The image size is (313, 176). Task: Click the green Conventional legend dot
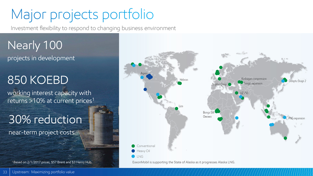pyautogui.click(x=133, y=146)
